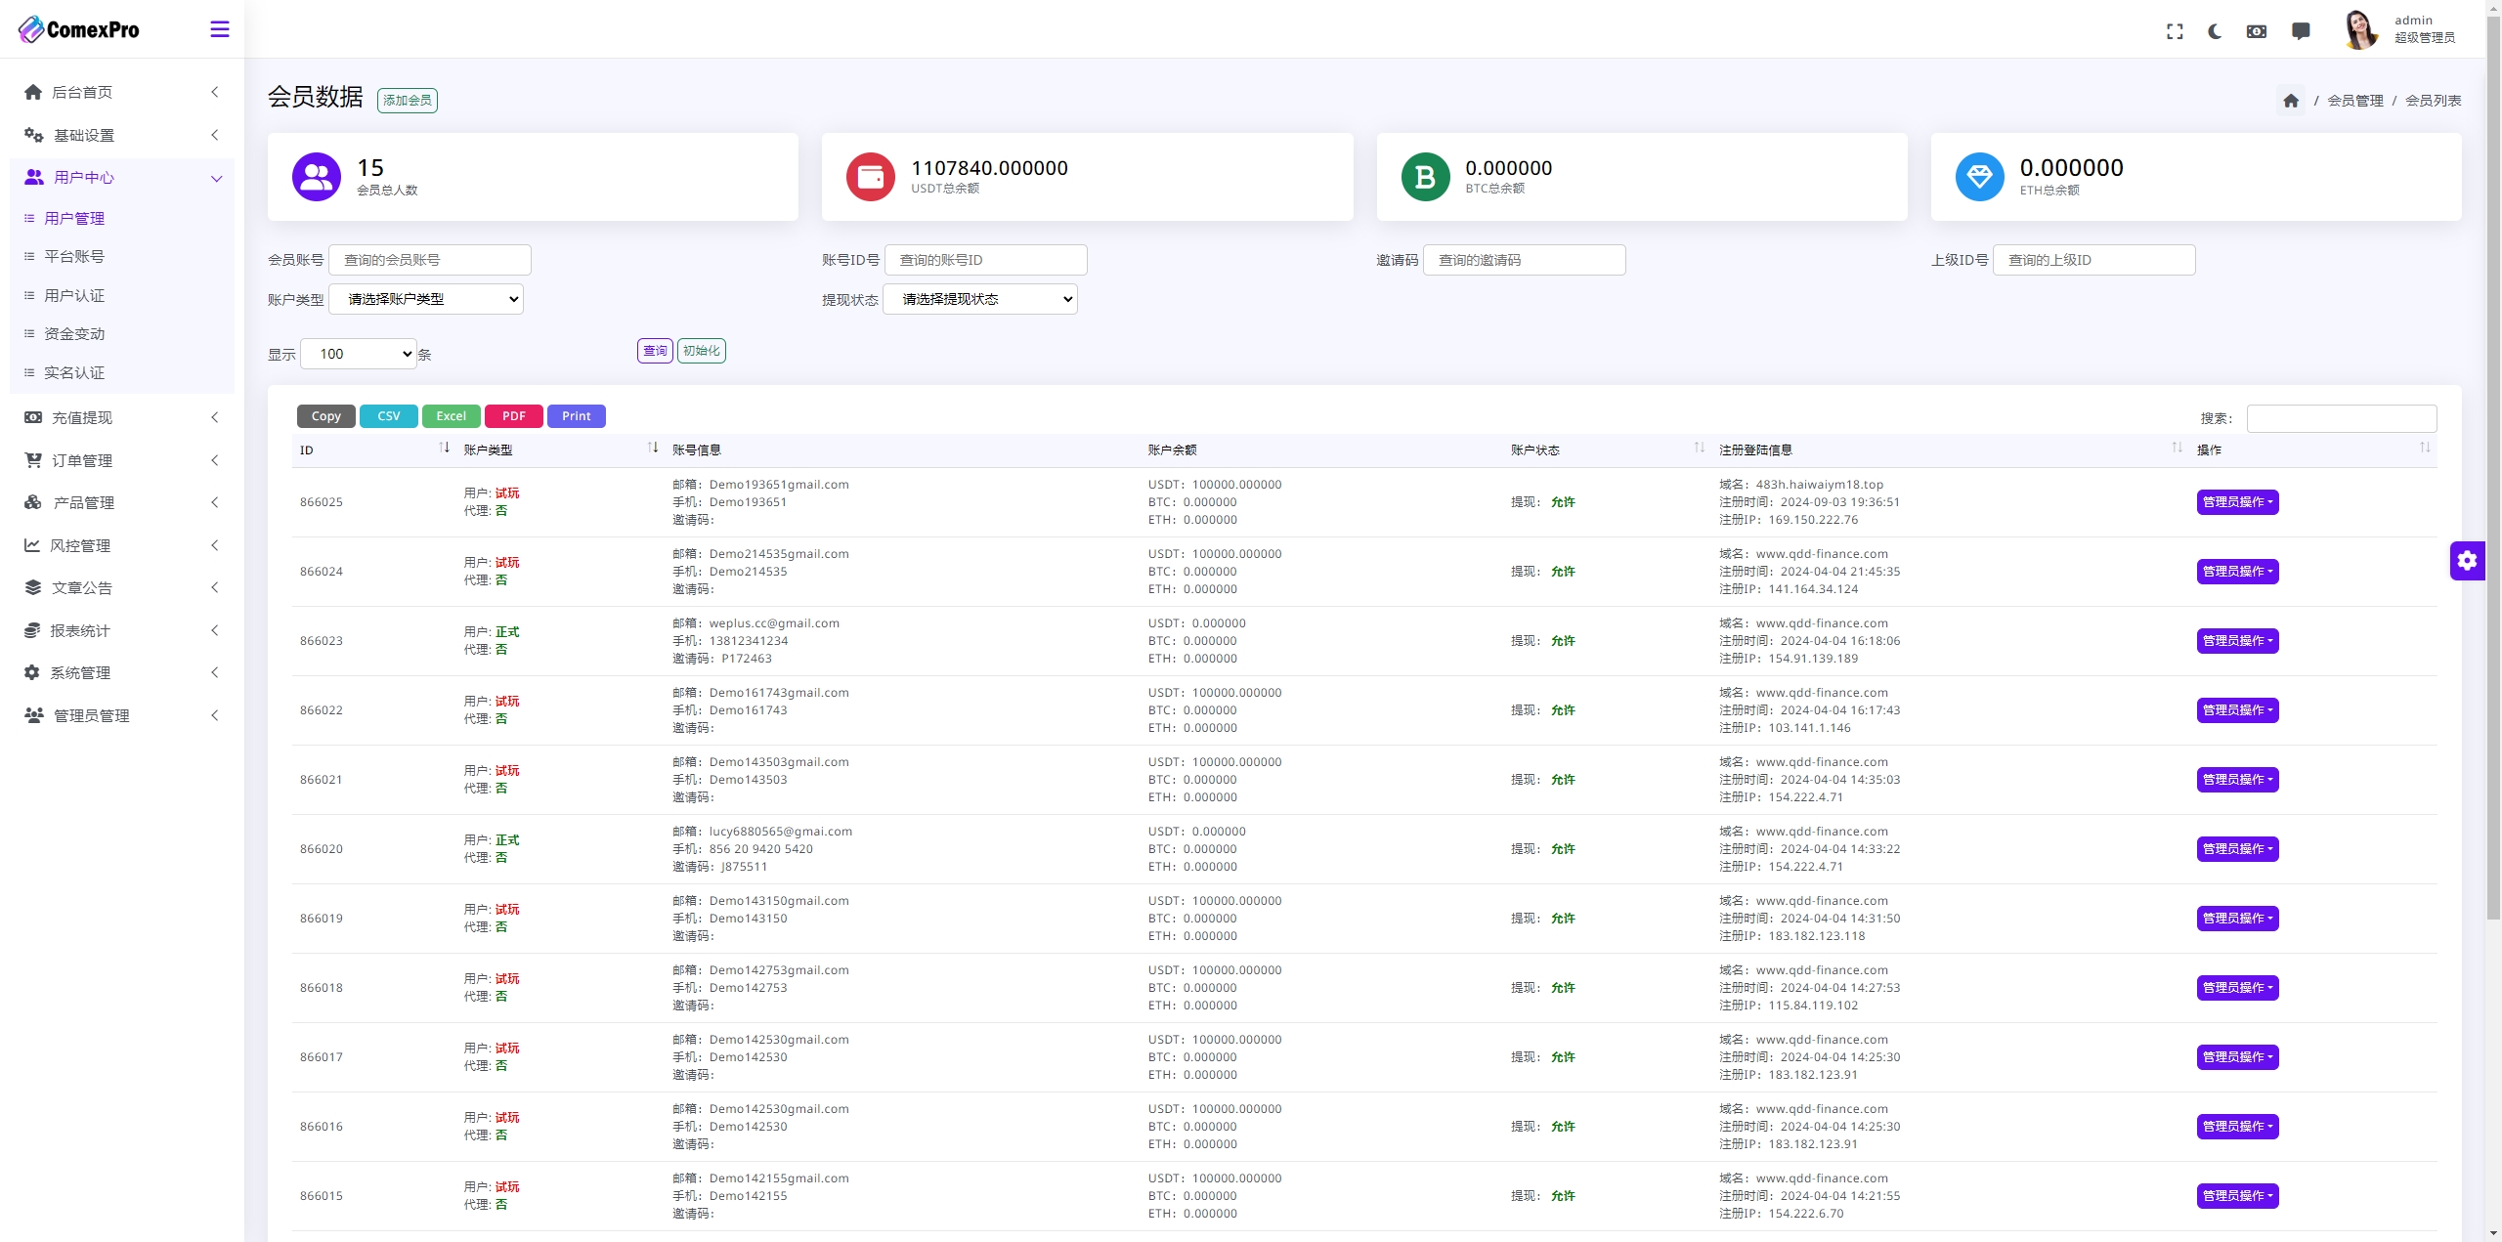The width and height of the screenshot is (2502, 1242).
Task: Select display count 100 dropdown
Action: pos(359,353)
